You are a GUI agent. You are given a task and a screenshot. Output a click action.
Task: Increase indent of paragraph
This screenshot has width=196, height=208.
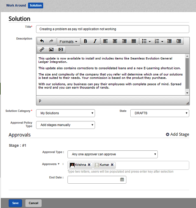tap(179, 41)
